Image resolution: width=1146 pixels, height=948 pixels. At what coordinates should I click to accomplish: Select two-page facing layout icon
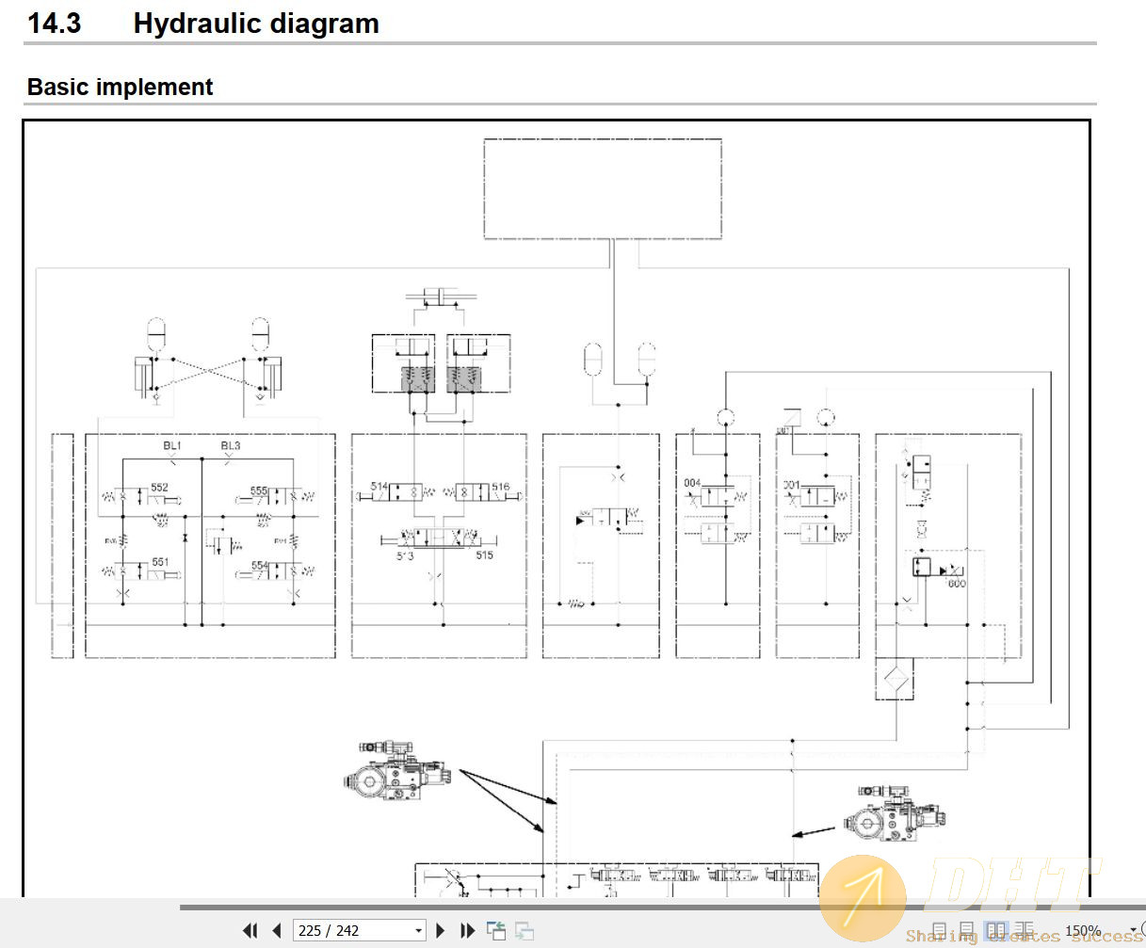click(x=995, y=930)
